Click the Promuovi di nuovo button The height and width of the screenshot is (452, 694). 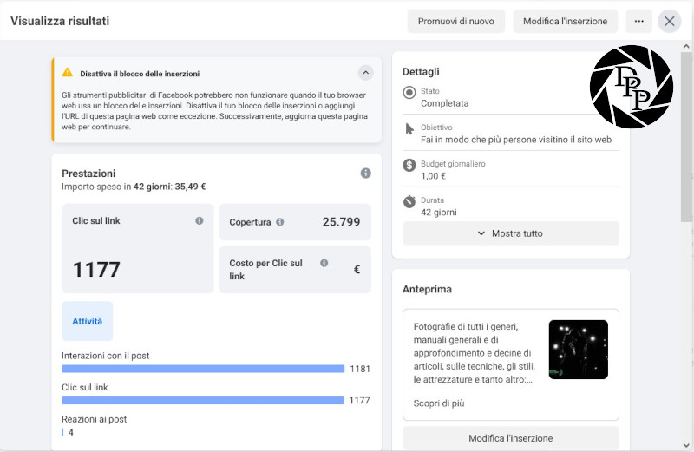pos(455,21)
